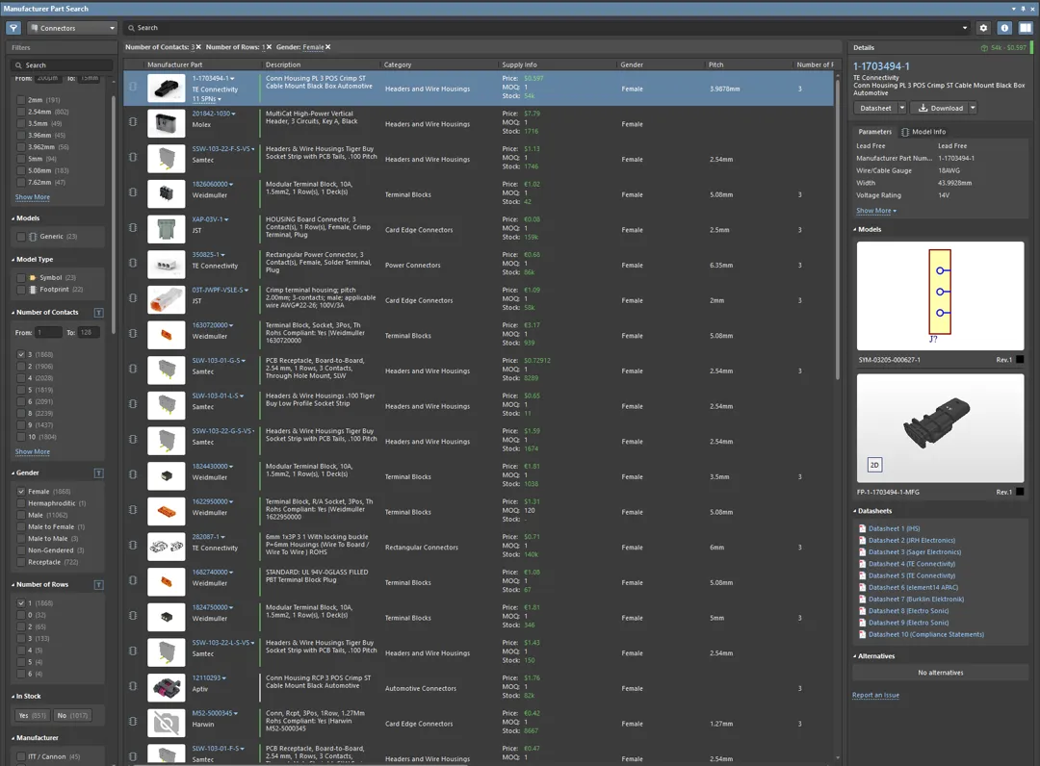Toggle Gender filter mode icon
The height and width of the screenshot is (766, 1040).
pyautogui.click(x=99, y=473)
